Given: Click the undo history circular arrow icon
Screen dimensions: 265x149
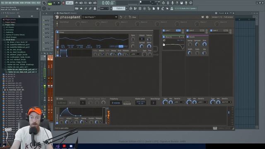Looking at the screenshot, I should (163, 3).
